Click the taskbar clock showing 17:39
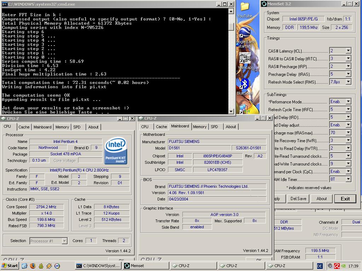This screenshot has width=362, height=271. [353, 266]
